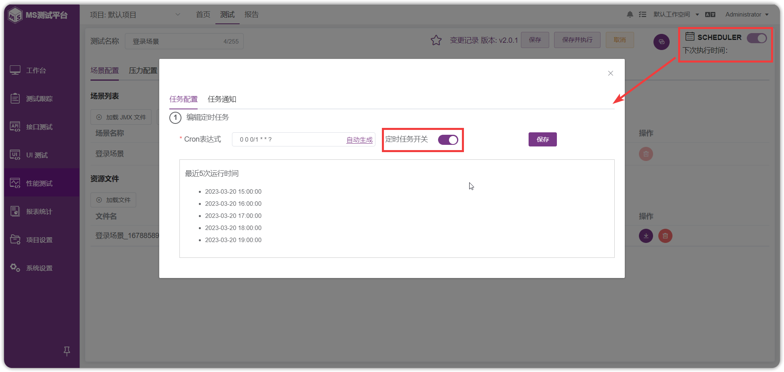Open UI 测试 from the sidebar
The height and width of the screenshot is (372, 784).
[42, 155]
